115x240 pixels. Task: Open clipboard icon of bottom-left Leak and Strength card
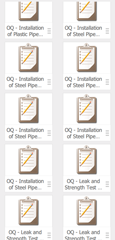pyautogui.click(x=29, y=211)
